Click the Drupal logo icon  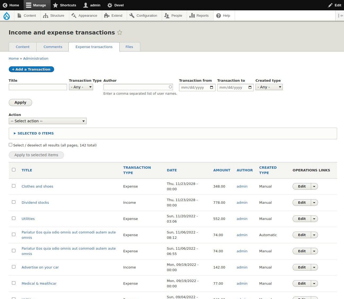click(x=7, y=15)
